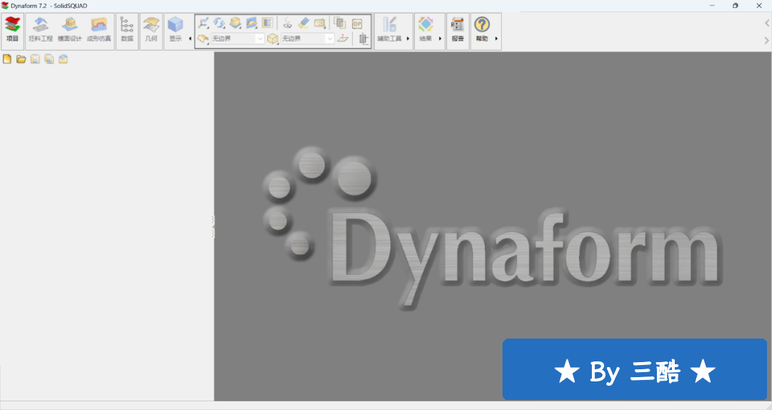Image resolution: width=772 pixels, height=410 pixels.
Task: Click the working plane normal icon
Action: (342, 39)
